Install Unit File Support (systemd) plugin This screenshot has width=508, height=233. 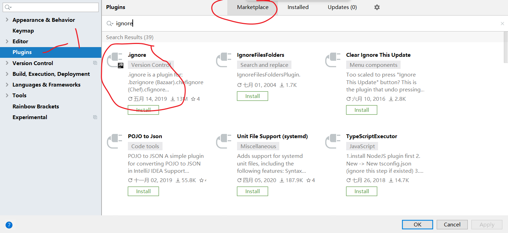pos(253,191)
